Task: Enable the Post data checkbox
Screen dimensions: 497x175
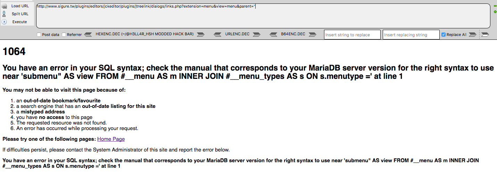Action: [x=39, y=35]
